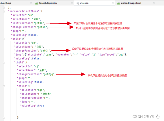Click the uploadImage.html file type icon
This screenshot has height=121, width=164.
pos(119,3)
